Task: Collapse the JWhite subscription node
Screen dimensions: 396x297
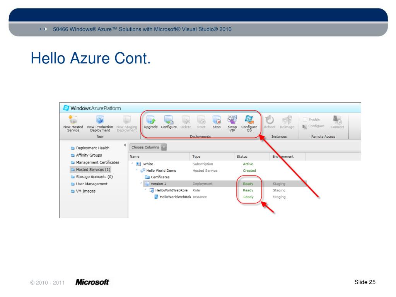Action: [132, 164]
